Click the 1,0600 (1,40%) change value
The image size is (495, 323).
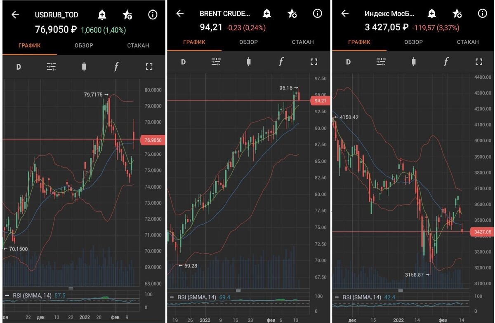coord(103,30)
